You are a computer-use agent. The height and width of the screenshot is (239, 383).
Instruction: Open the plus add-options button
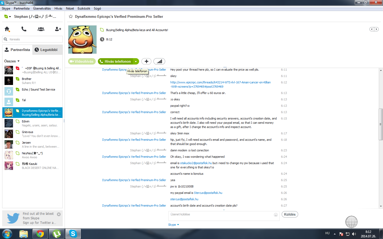tap(146, 61)
